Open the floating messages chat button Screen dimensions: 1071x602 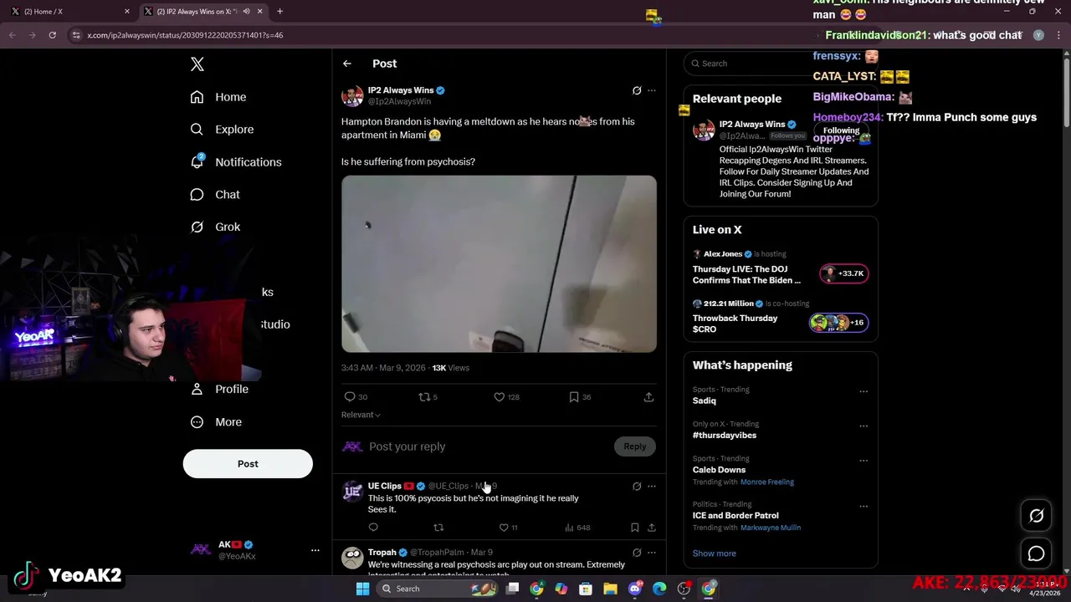point(1036,554)
